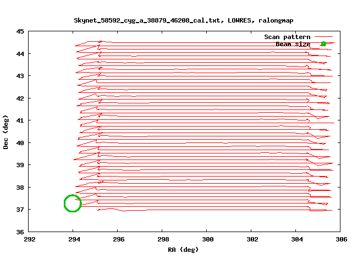Click y-axis tick label 45

coord(20,31)
